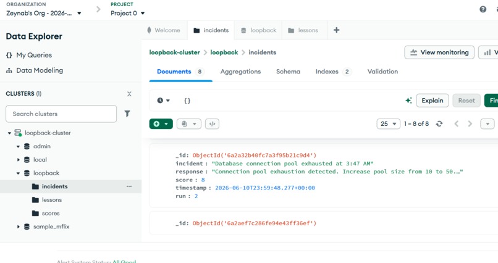Click the score value 8
This screenshot has width=498, height=263.
click(203, 180)
